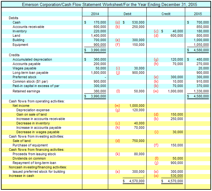Screen dimensions: 212x191
Task: Click Cash 20X4 value 170,000
Action: (100, 22)
